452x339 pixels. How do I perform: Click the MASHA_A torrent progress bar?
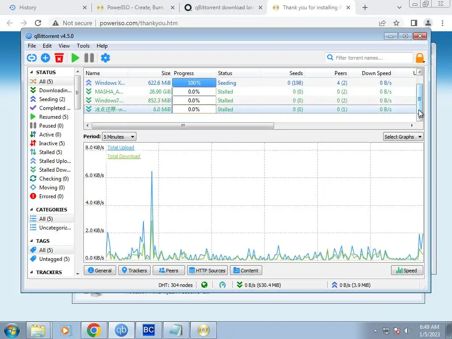[x=194, y=92]
